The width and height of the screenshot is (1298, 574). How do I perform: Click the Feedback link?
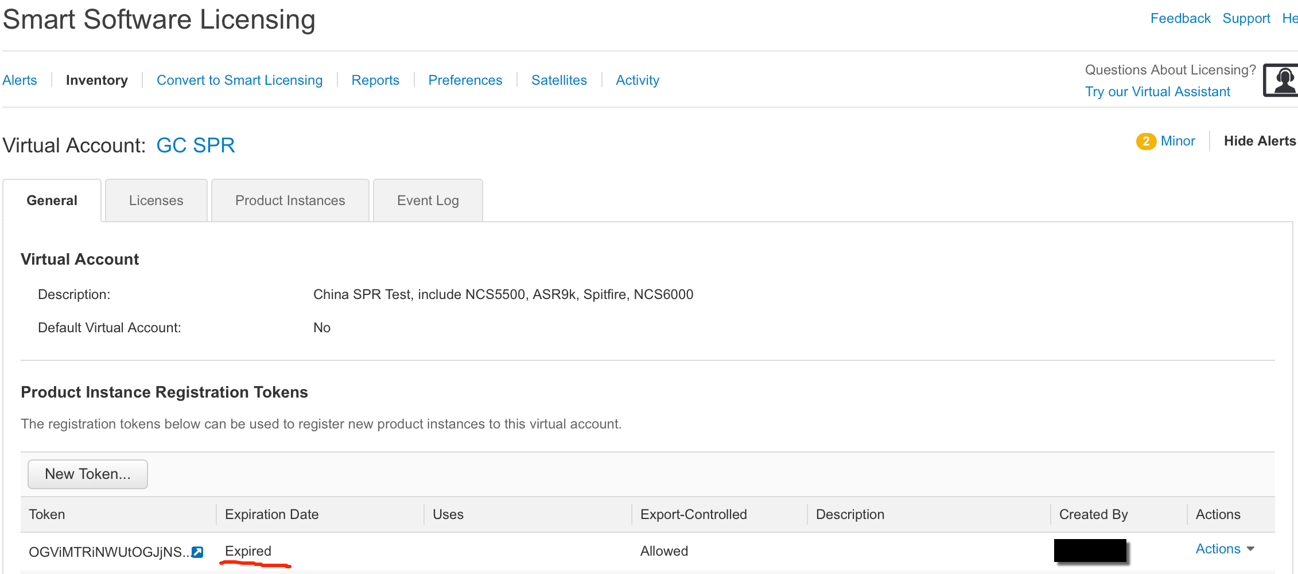point(1180,18)
